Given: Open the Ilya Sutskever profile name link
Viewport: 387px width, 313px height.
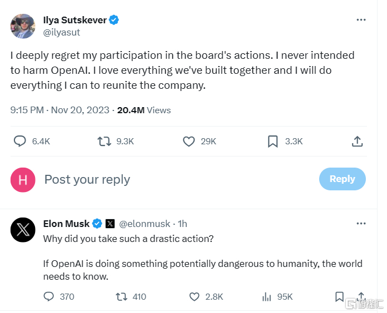Looking at the screenshot, I should tap(75, 21).
